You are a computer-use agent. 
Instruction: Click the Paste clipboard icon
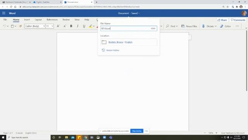point(12,26)
